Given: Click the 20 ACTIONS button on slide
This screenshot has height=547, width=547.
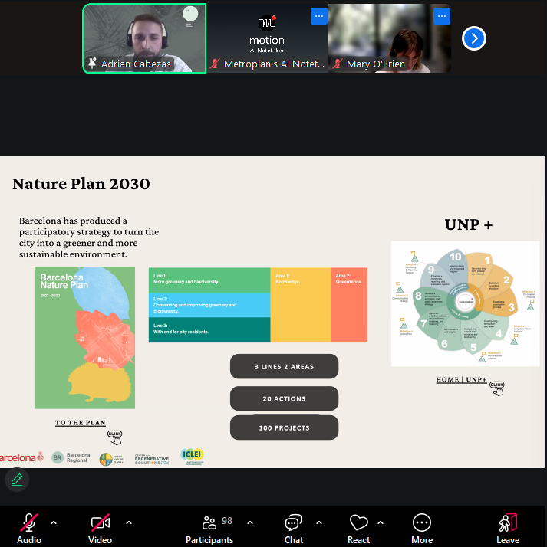Looking at the screenshot, I should point(284,398).
